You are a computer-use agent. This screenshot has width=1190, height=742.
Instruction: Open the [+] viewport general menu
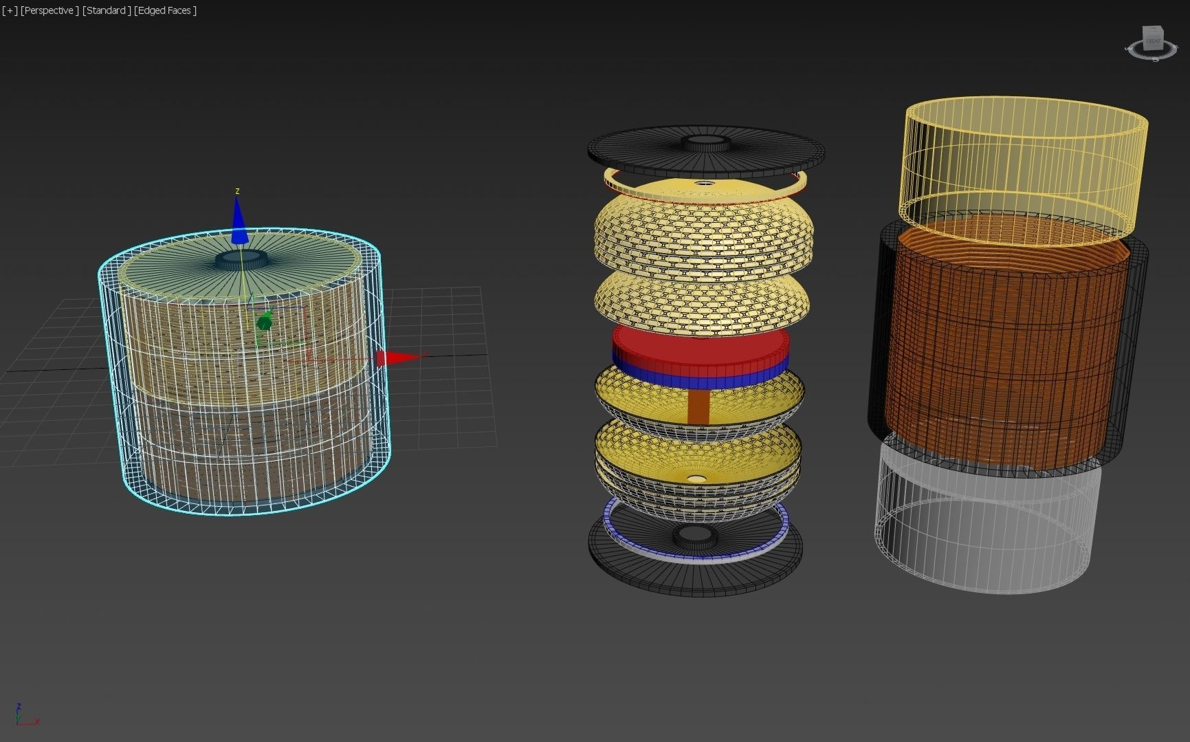tap(10, 10)
